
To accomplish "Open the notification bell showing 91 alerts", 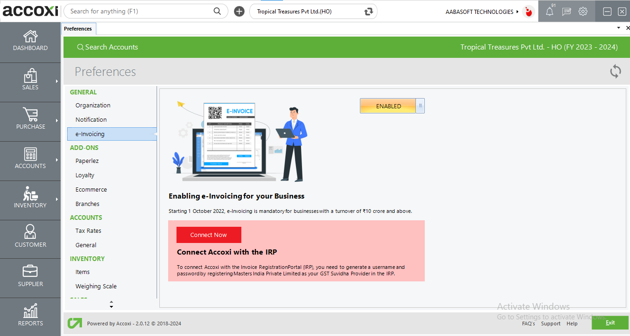I will click(549, 11).
